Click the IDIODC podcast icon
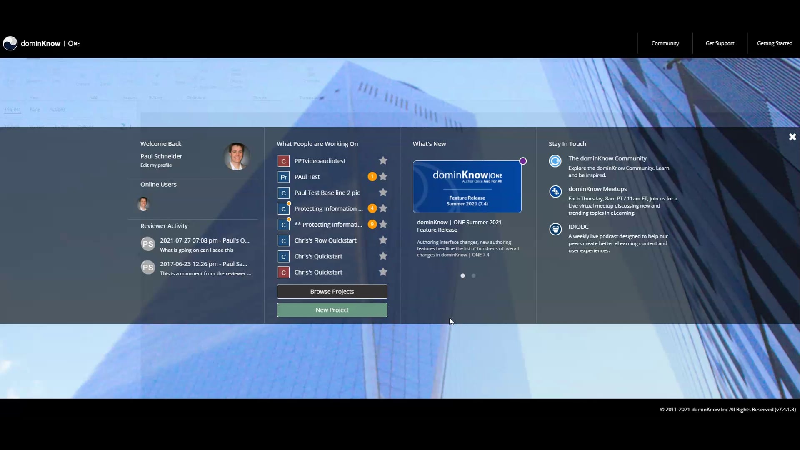Viewport: 800px width, 450px height. [x=555, y=229]
